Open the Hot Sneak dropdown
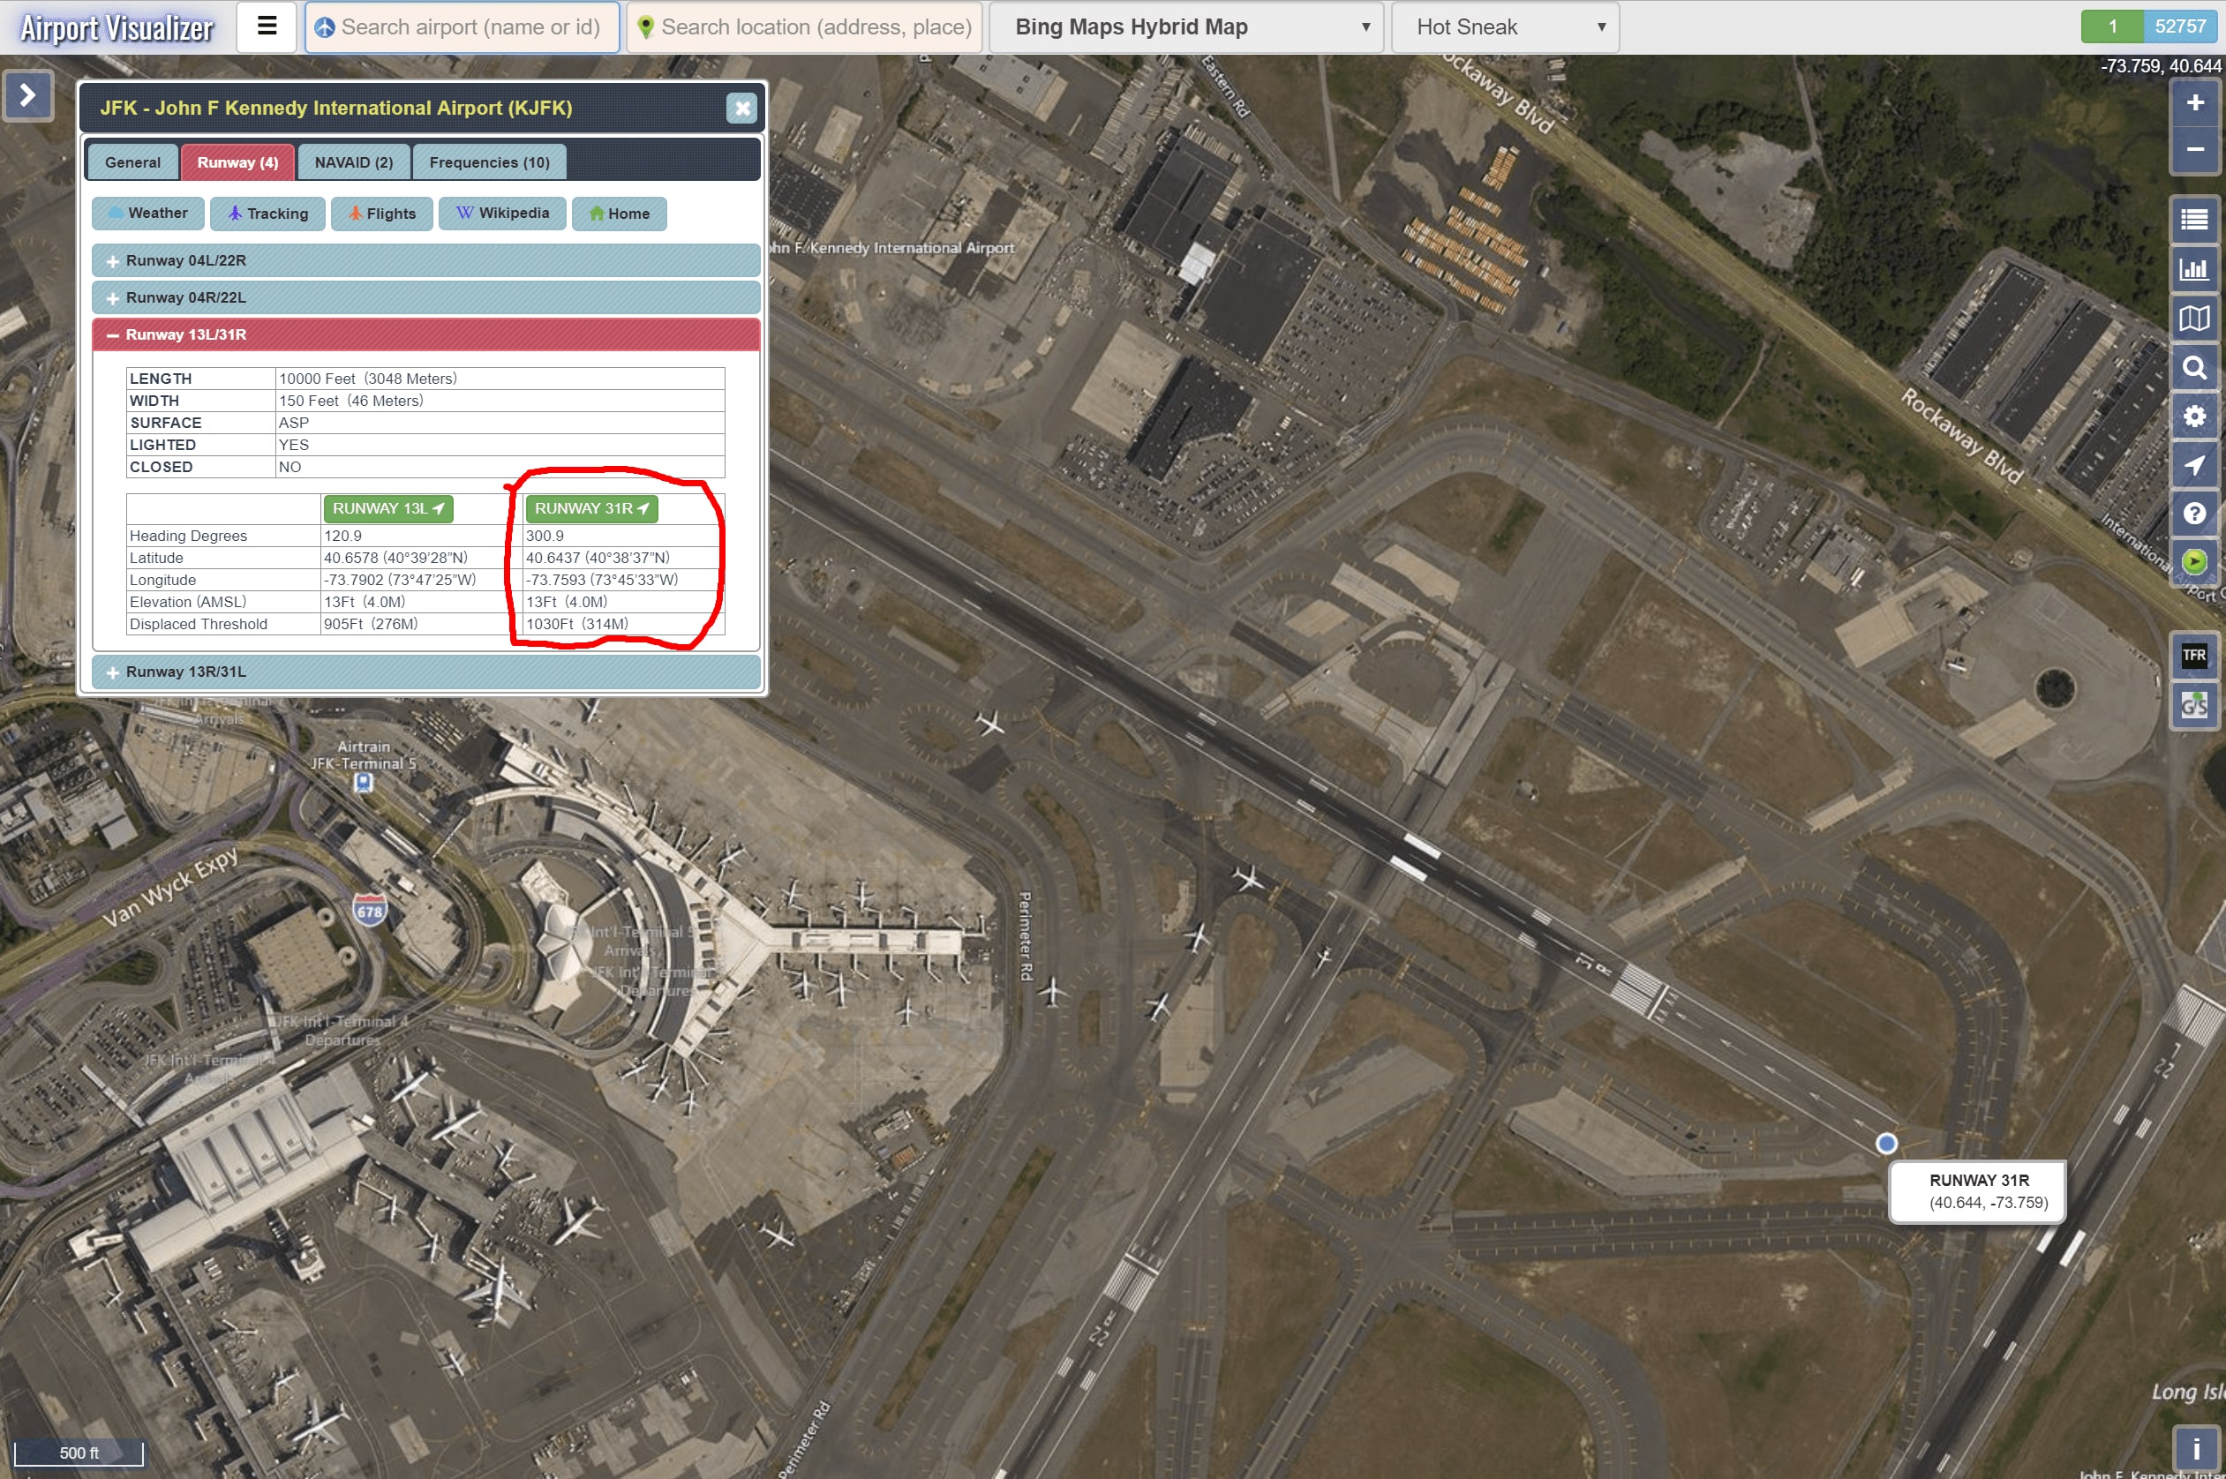The height and width of the screenshot is (1479, 2226). [1506, 26]
